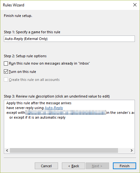The height and width of the screenshot is (173, 140).
Task: Enable run rule now on Inbox messages
Action: [6, 64]
